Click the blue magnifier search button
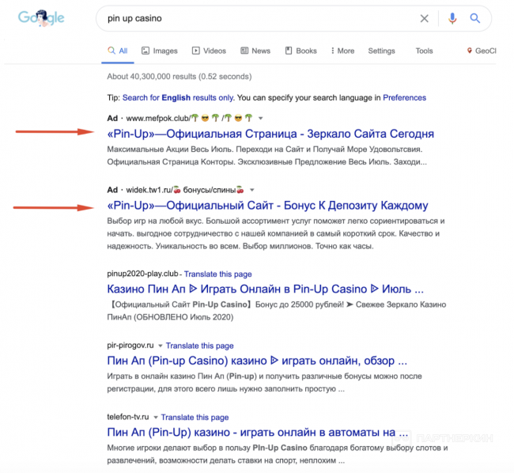Viewport: 514px width, 473px height. [x=475, y=18]
